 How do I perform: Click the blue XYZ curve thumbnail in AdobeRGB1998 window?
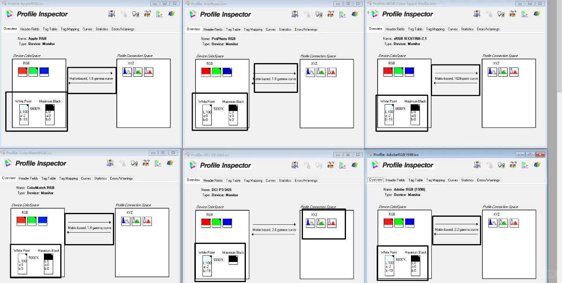pos(493,223)
